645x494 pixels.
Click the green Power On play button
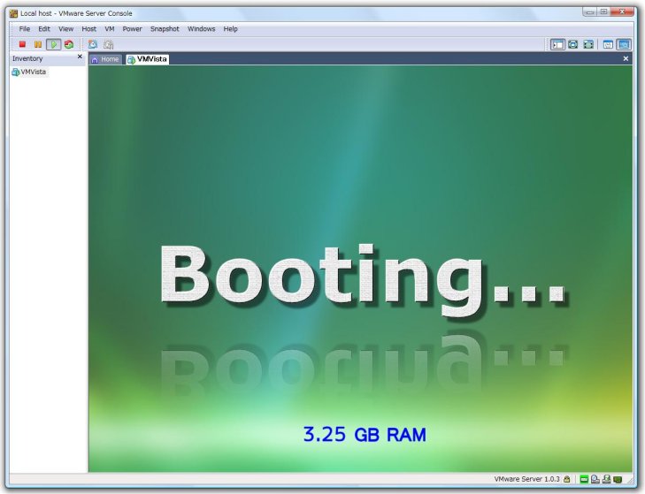pyautogui.click(x=53, y=44)
